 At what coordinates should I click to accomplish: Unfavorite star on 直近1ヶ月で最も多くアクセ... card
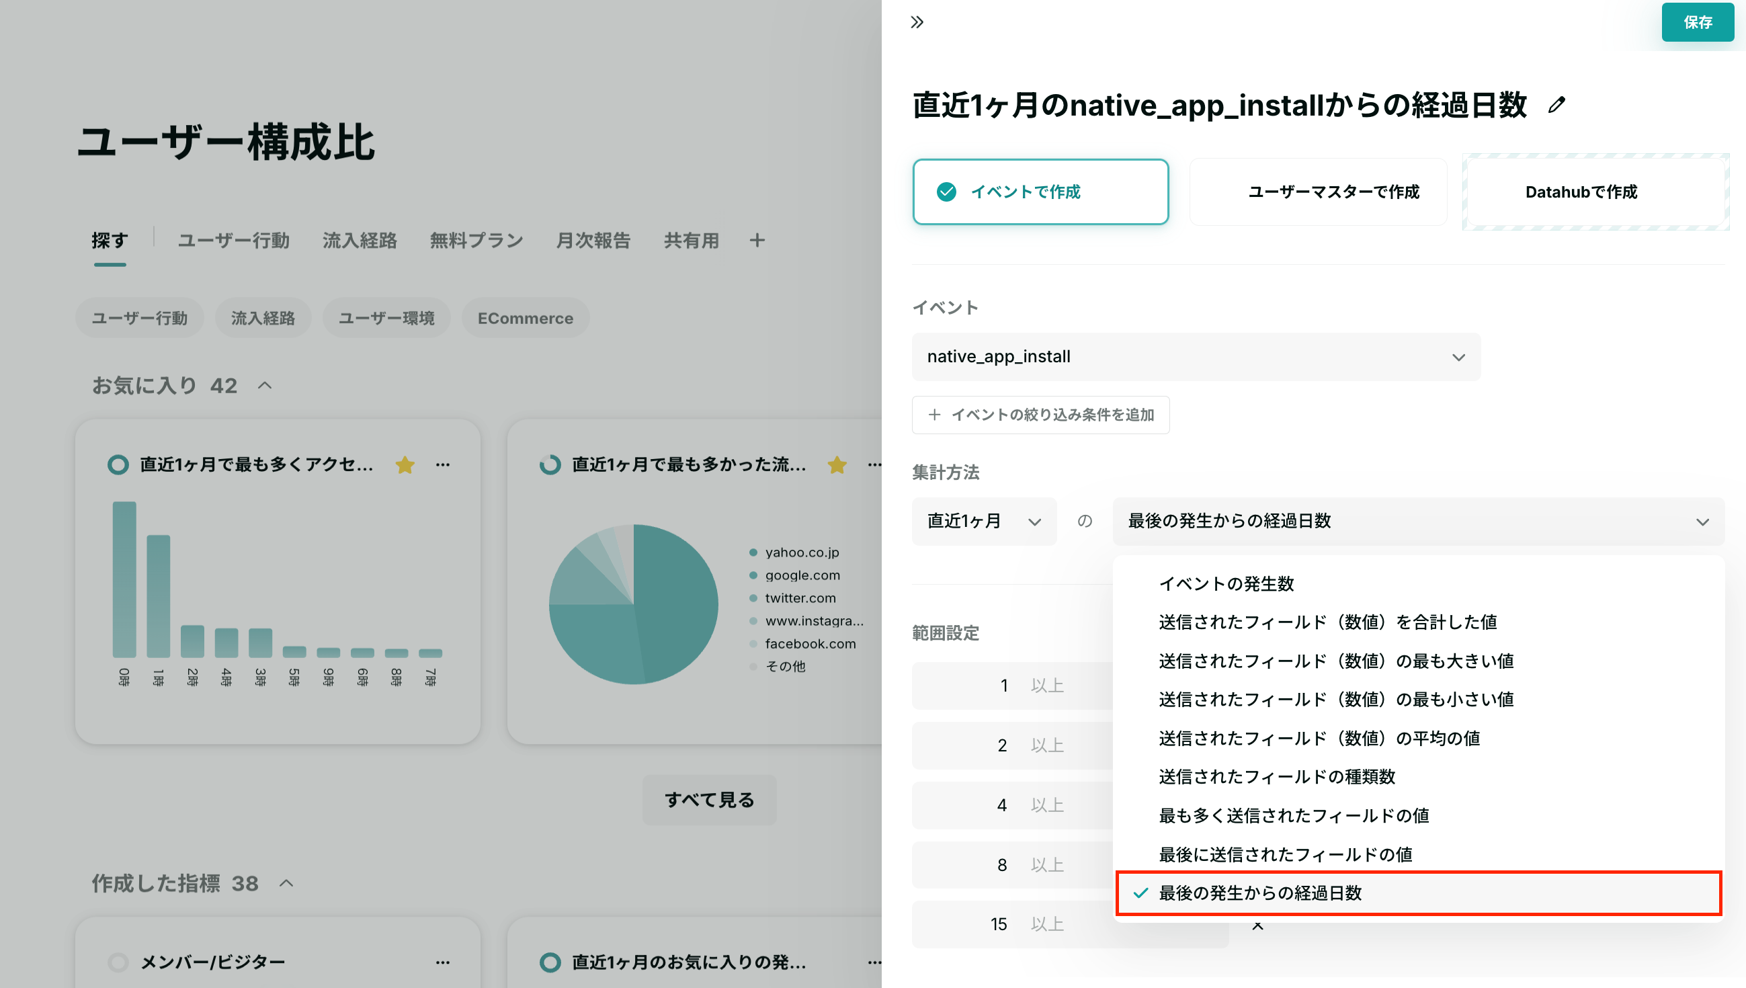[405, 465]
